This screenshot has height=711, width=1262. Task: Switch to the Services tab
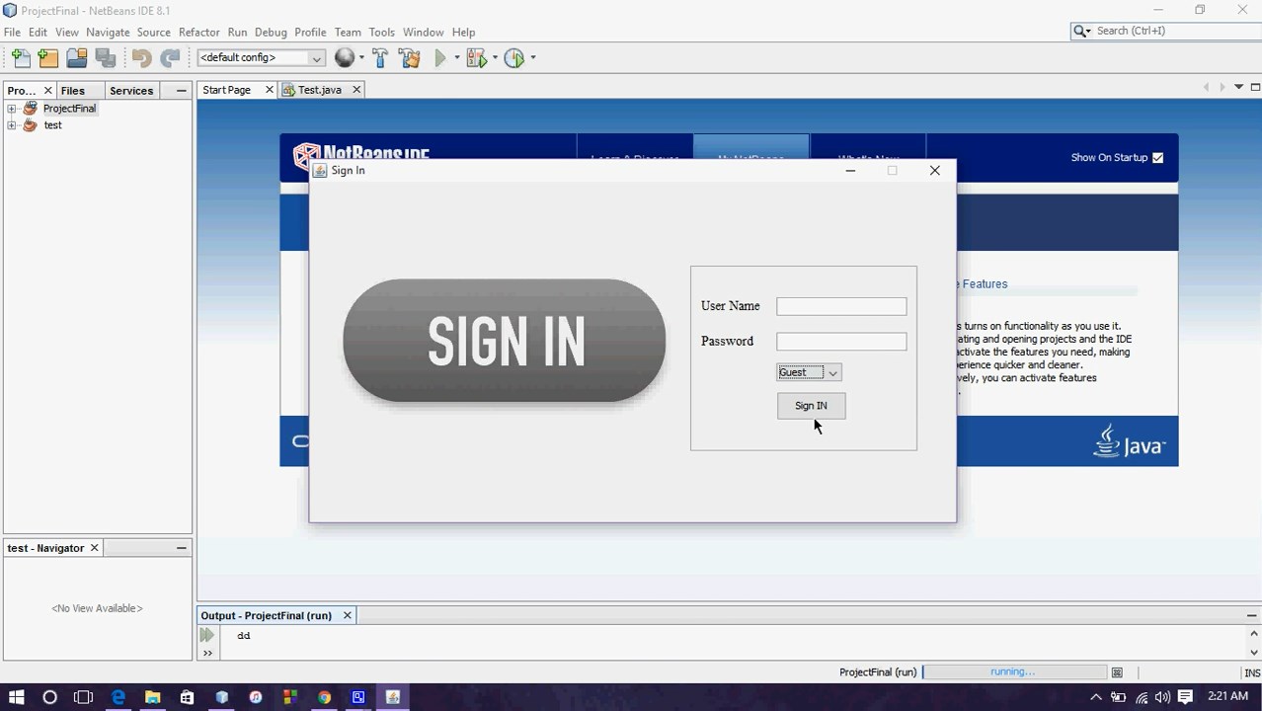(130, 90)
